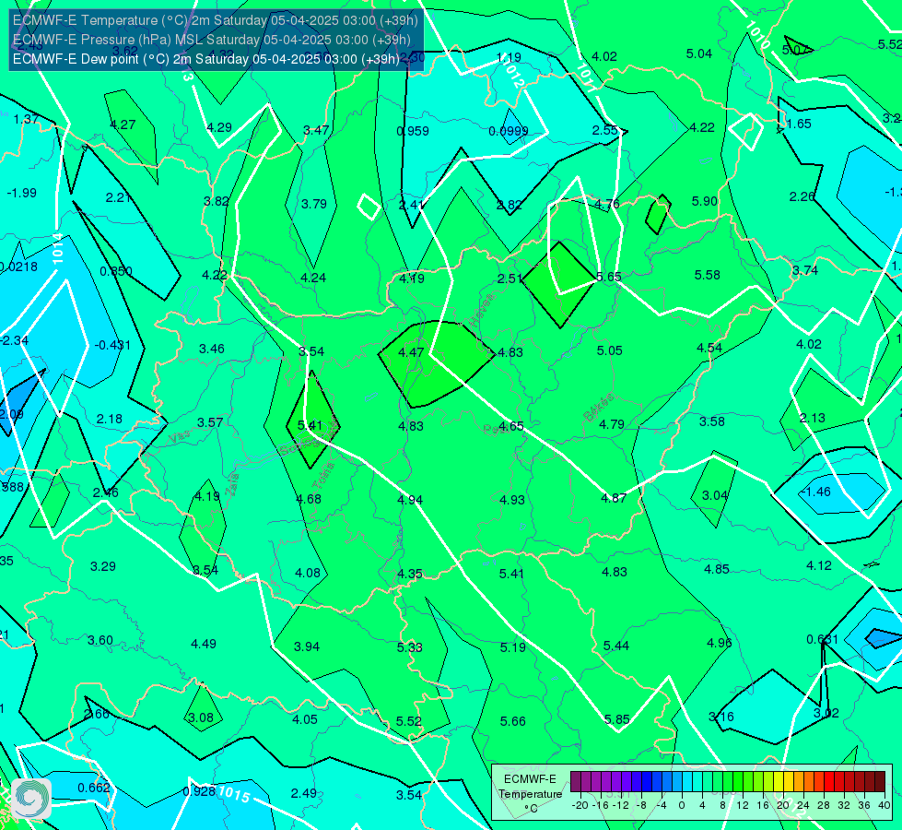Click the temperature value 3.82
The height and width of the screenshot is (830, 902).
[217, 202]
